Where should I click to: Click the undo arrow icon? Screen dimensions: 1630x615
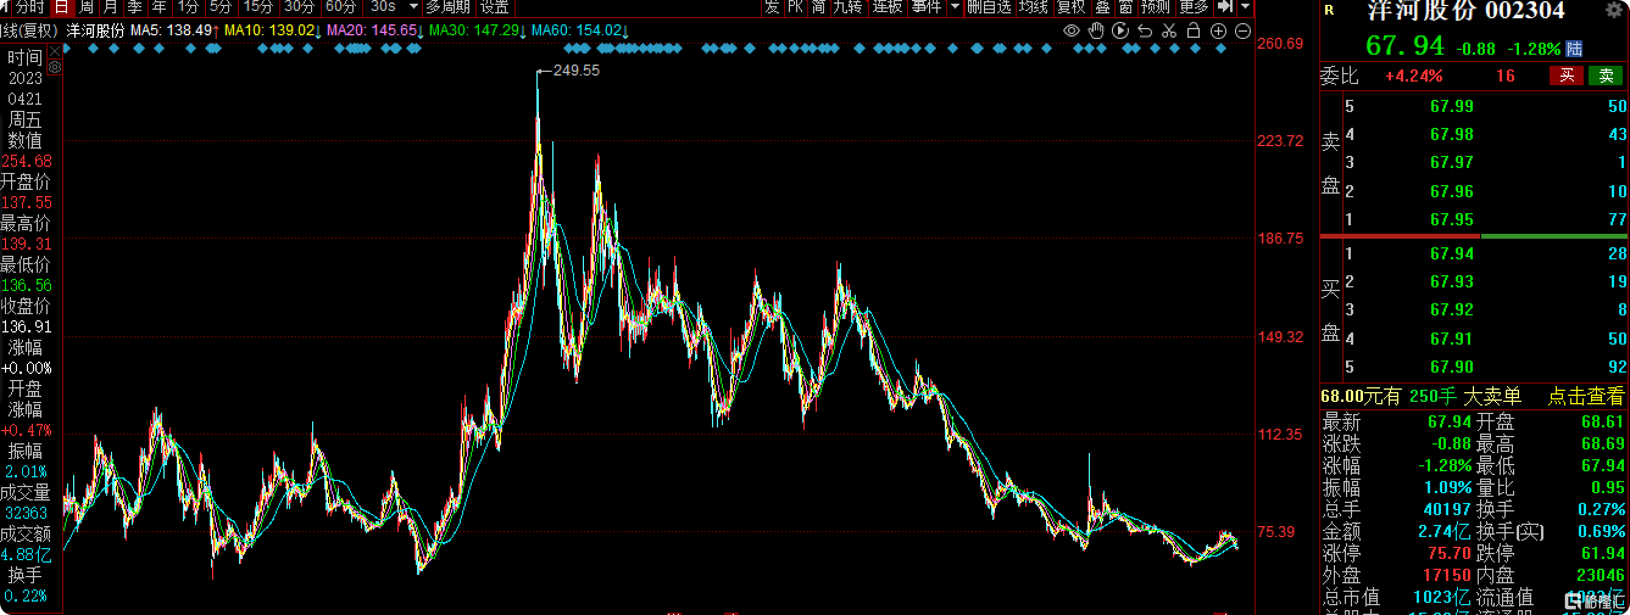pos(1144,30)
